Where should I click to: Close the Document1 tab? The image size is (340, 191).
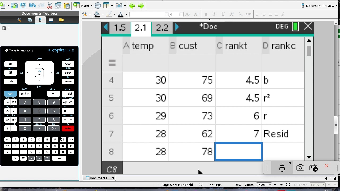pyautogui.click(x=113, y=178)
